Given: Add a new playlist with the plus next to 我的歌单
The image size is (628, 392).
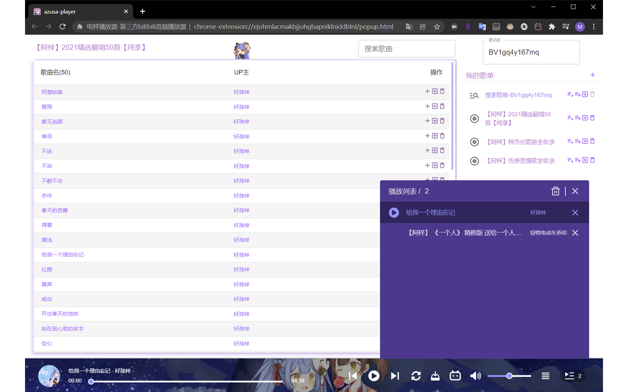Looking at the screenshot, I should click(x=592, y=75).
